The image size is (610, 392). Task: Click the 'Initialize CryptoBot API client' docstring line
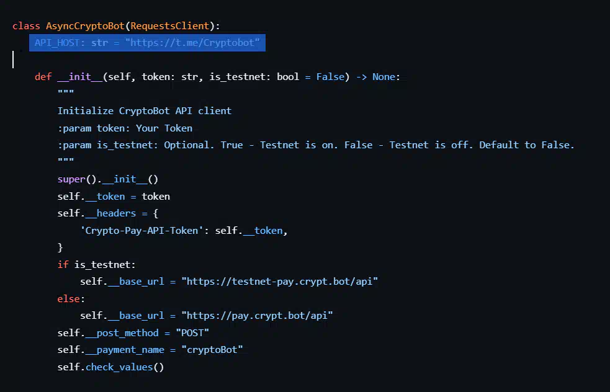[x=144, y=111]
